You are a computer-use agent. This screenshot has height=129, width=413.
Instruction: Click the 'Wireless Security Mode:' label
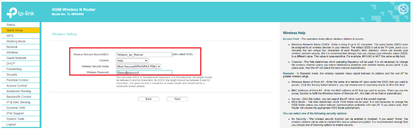coord(96,66)
